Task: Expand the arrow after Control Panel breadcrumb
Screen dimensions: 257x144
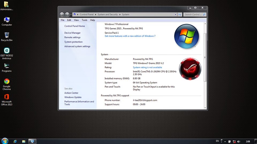Action: tap(96, 14)
